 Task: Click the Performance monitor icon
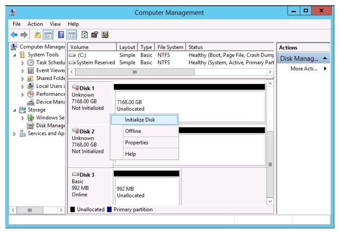(x=31, y=94)
